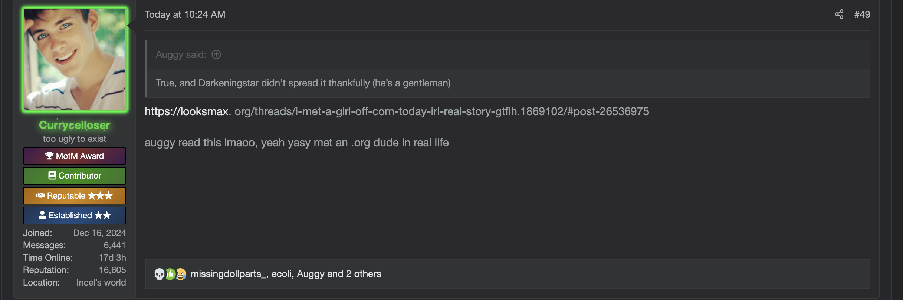Click the share post icon
903x300 pixels.
point(839,14)
